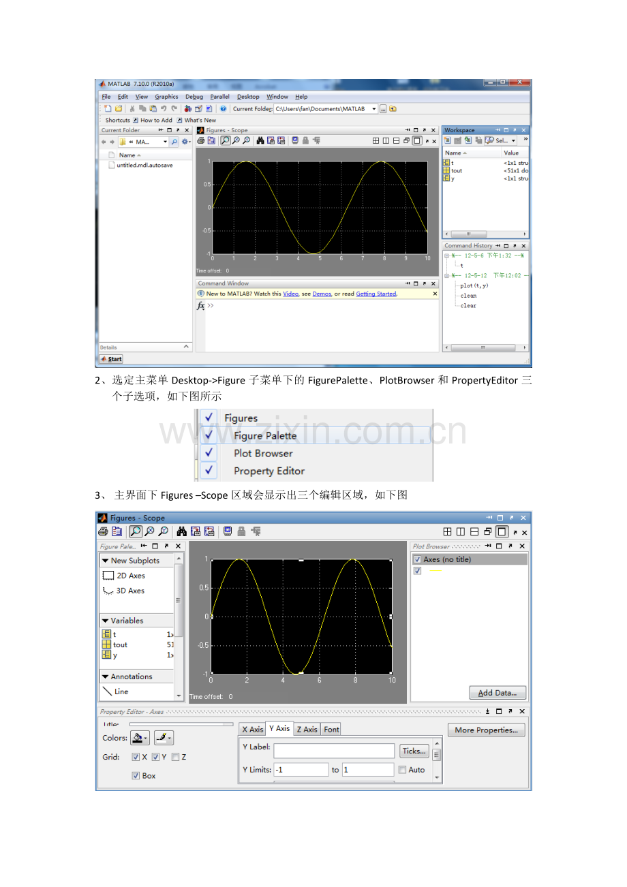Enable Auto checkbox for Y Limits
Screen dimensions: 627x887
click(x=403, y=770)
